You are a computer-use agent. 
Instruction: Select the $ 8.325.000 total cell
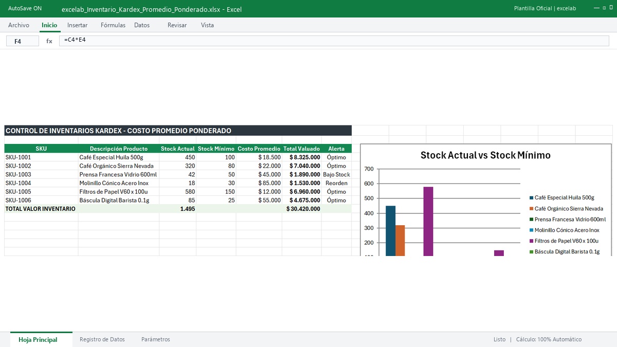pyautogui.click(x=302, y=157)
